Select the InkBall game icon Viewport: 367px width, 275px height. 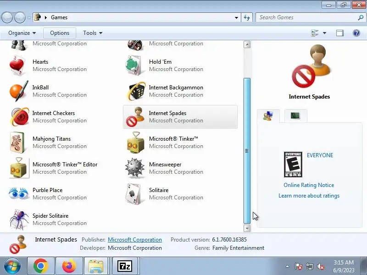pos(19,91)
